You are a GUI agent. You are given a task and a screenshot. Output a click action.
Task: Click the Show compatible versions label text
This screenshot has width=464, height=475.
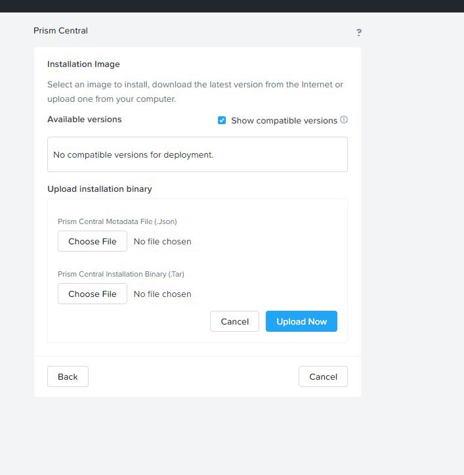coord(284,121)
